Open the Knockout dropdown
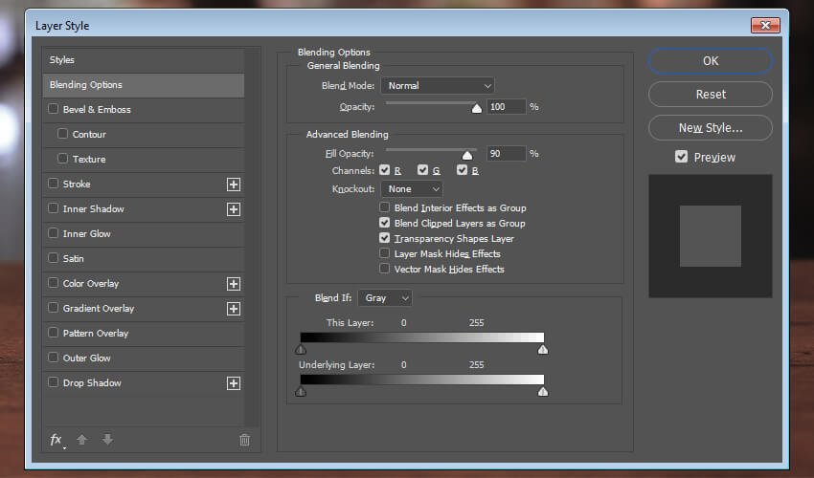The height and width of the screenshot is (478, 814). click(x=412, y=189)
